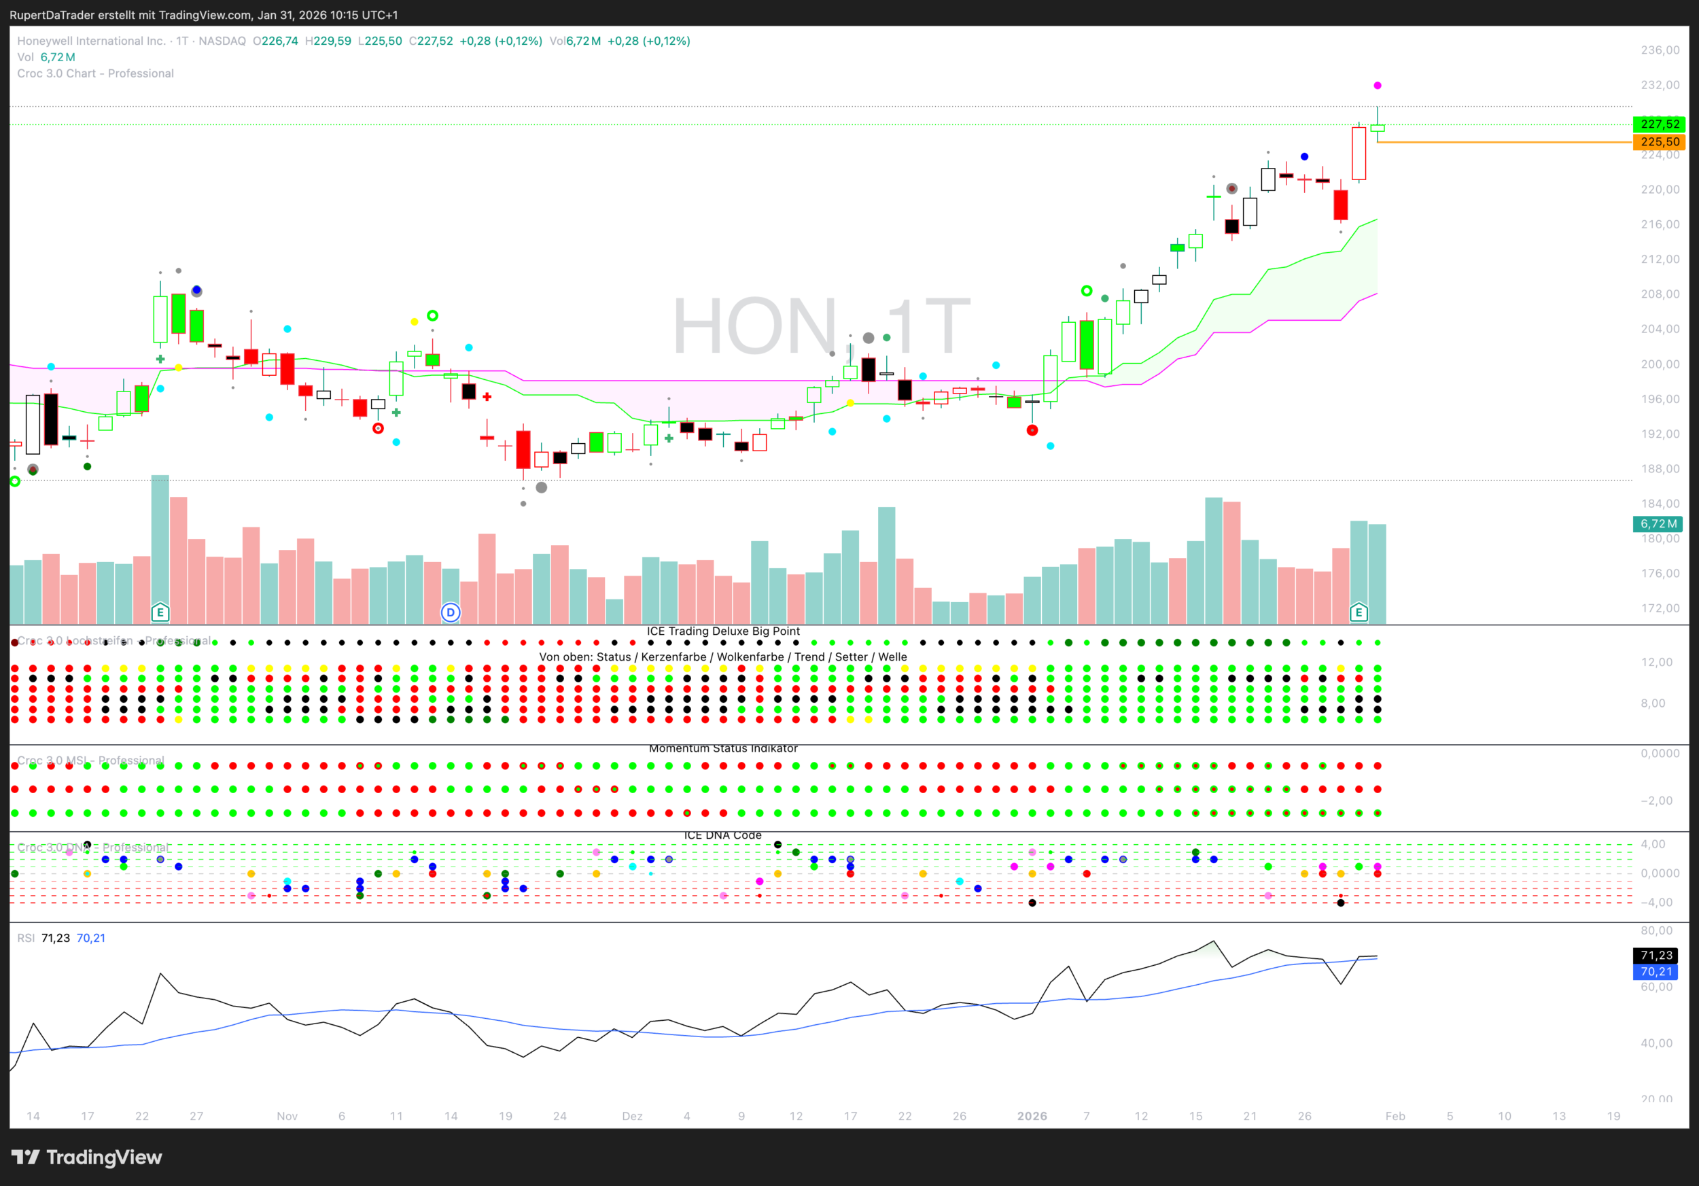Click the earnings E marker in late January

1359,612
